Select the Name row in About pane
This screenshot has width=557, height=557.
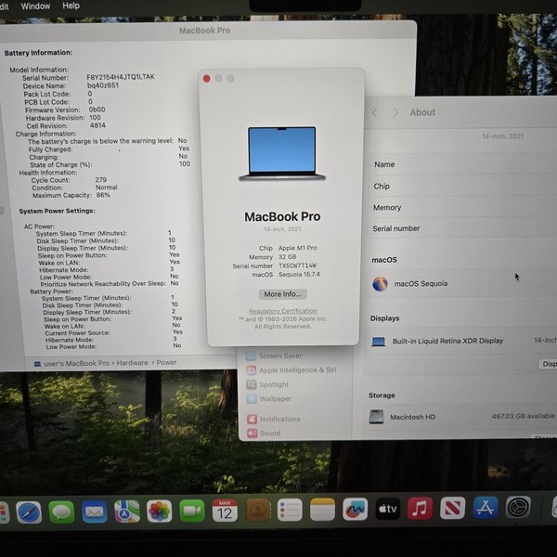coord(463,164)
